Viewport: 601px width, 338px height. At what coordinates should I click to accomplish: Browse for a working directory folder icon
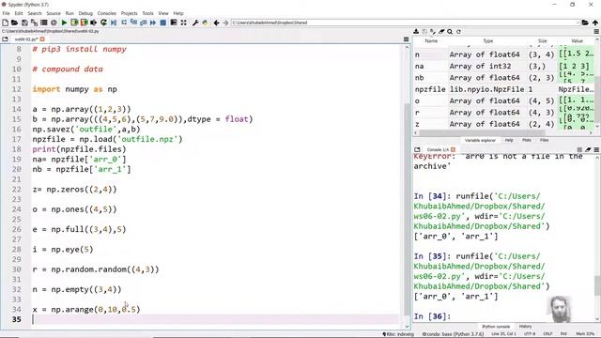click(585, 23)
